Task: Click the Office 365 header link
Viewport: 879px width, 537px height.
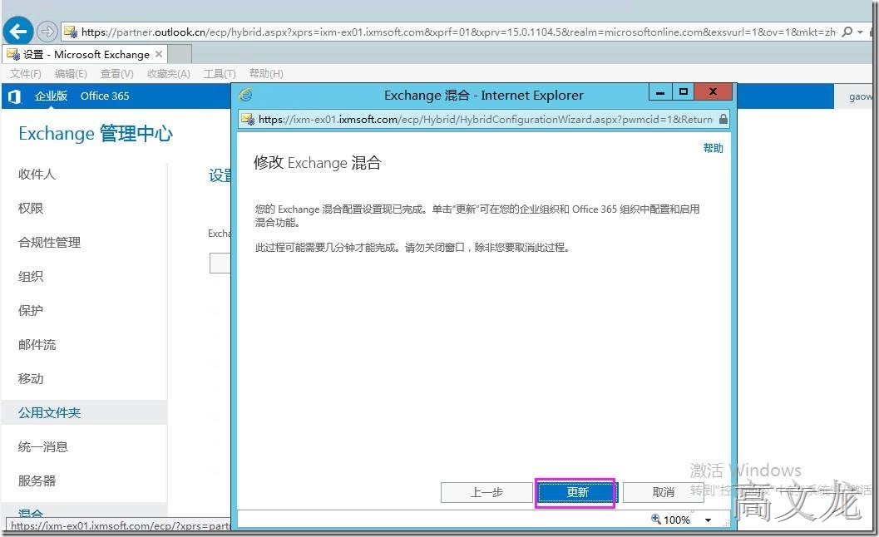Action: point(105,96)
